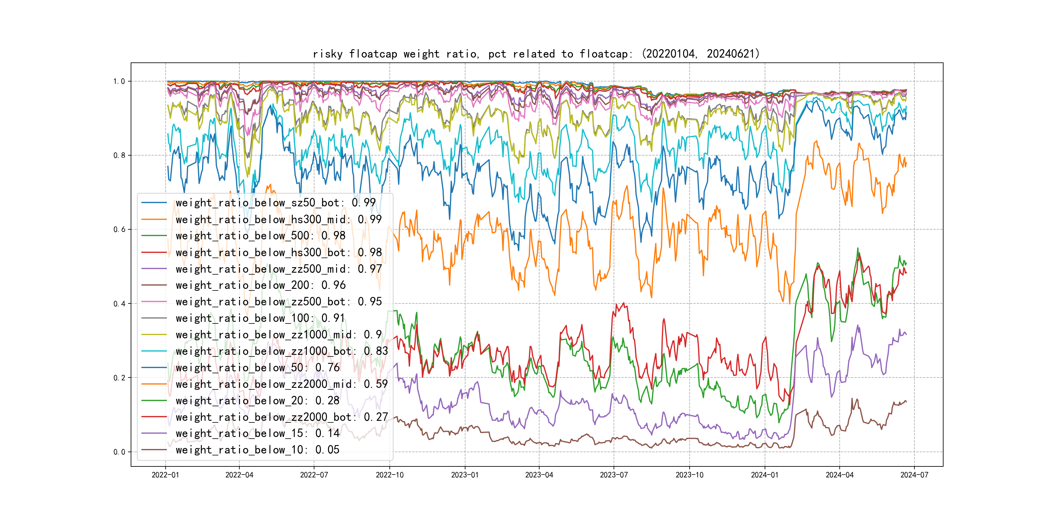Click the green line swatch for below_20
The image size is (1048, 524).
154,401
